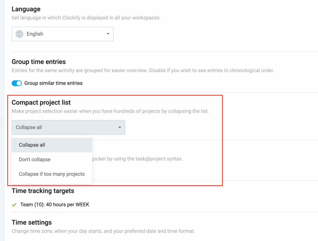Viewport: 318px width, 241px height.
Task: Click the Compact project list dropdown arrow
Action: point(120,127)
